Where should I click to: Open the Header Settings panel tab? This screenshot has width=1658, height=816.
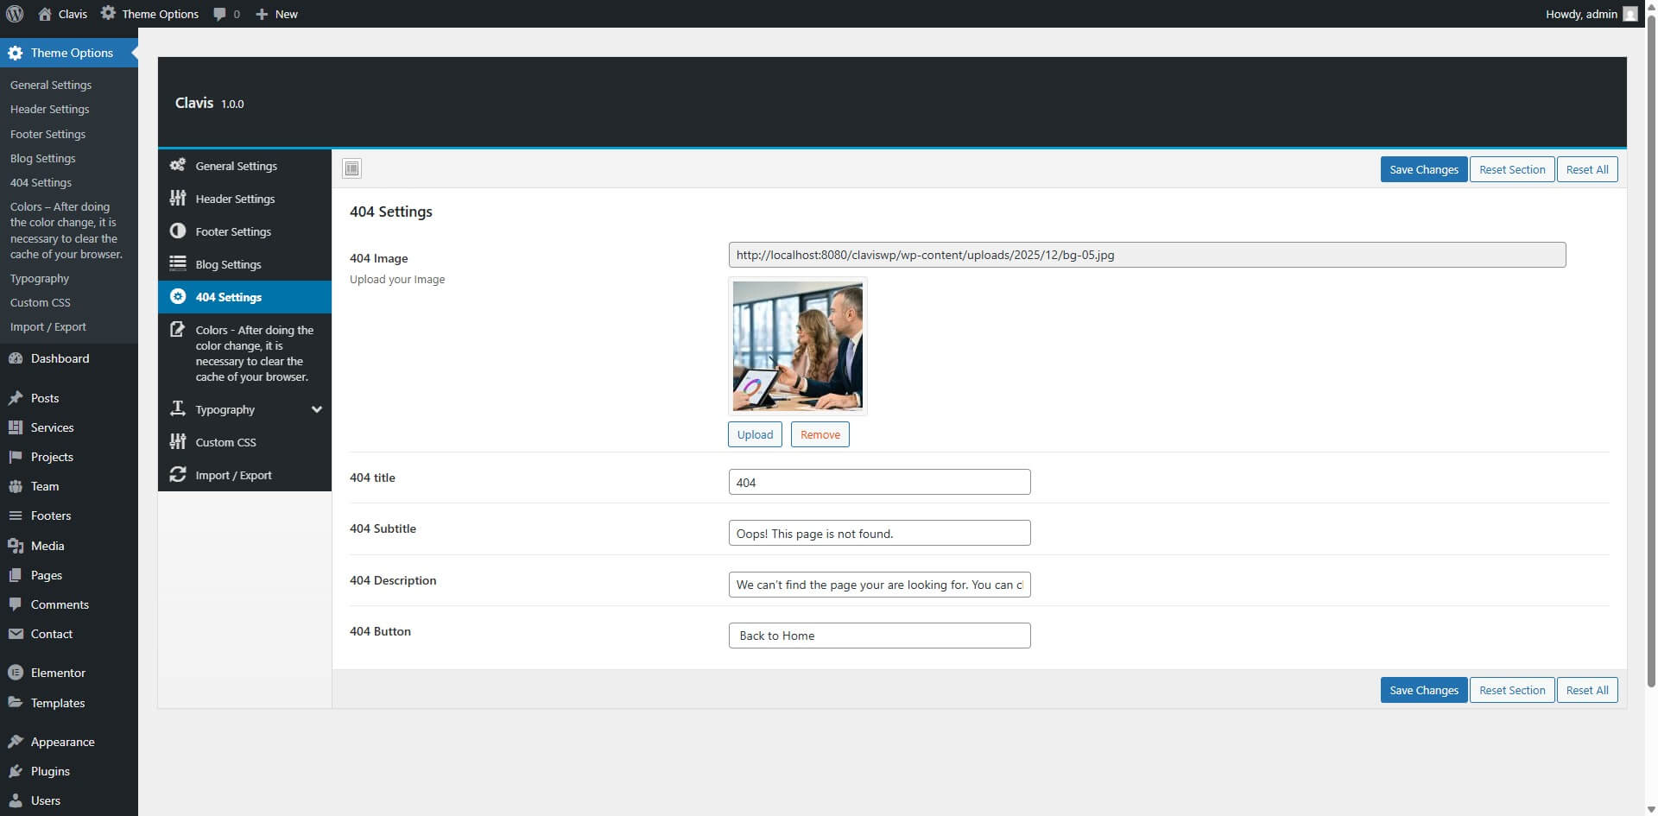coord(235,199)
